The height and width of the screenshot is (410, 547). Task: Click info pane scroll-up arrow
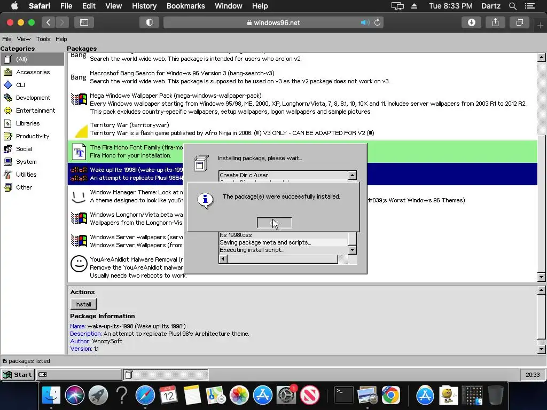click(x=542, y=290)
